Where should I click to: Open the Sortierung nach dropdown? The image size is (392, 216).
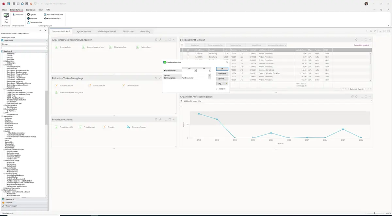pyautogui.click(x=210, y=78)
